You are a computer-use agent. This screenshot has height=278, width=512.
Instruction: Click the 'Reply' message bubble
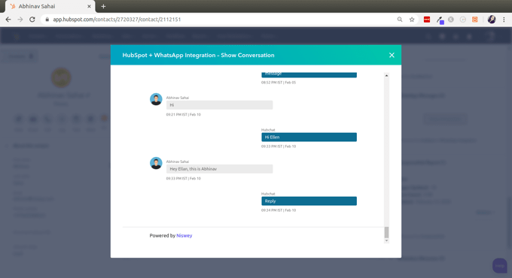(x=309, y=201)
